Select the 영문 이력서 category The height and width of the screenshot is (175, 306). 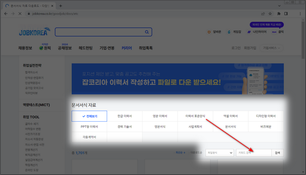coord(160,116)
